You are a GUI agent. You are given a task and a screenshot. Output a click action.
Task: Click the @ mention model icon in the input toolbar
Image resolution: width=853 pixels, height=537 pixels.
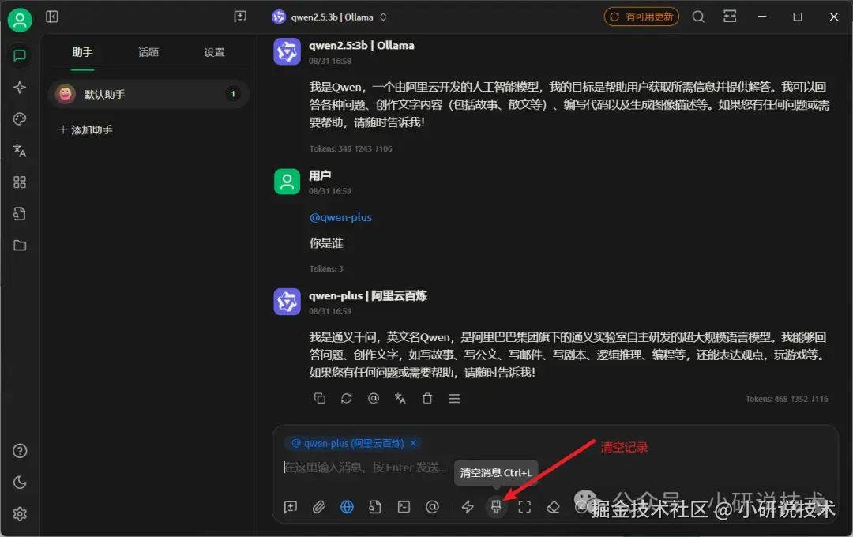pyautogui.click(x=432, y=507)
